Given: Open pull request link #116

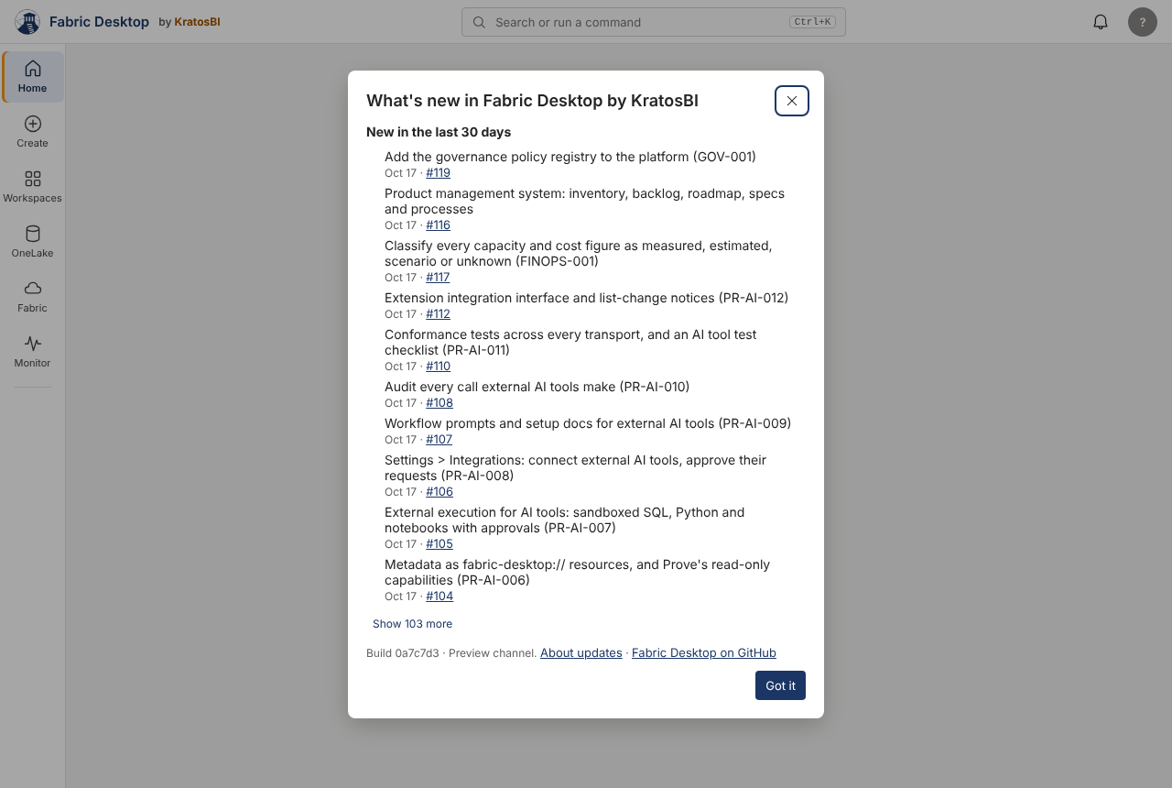Looking at the screenshot, I should click(438, 225).
